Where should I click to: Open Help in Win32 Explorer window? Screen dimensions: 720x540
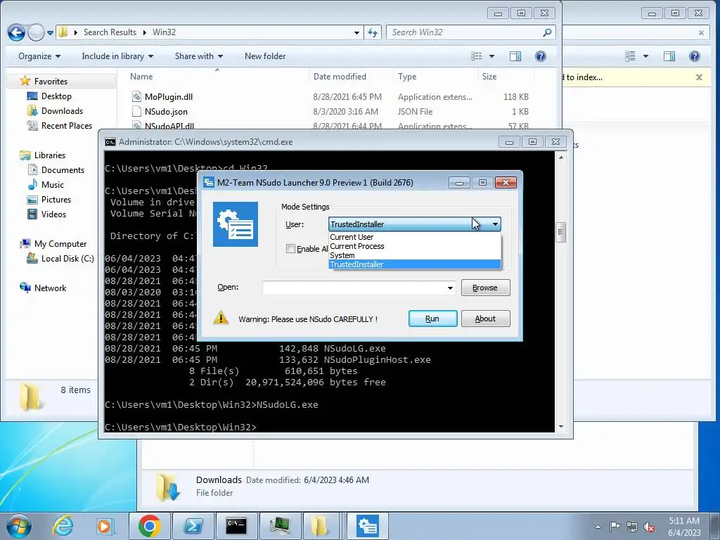(x=541, y=56)
